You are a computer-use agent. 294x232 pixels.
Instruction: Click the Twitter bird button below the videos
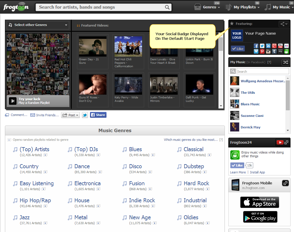(x=85, y=115)
